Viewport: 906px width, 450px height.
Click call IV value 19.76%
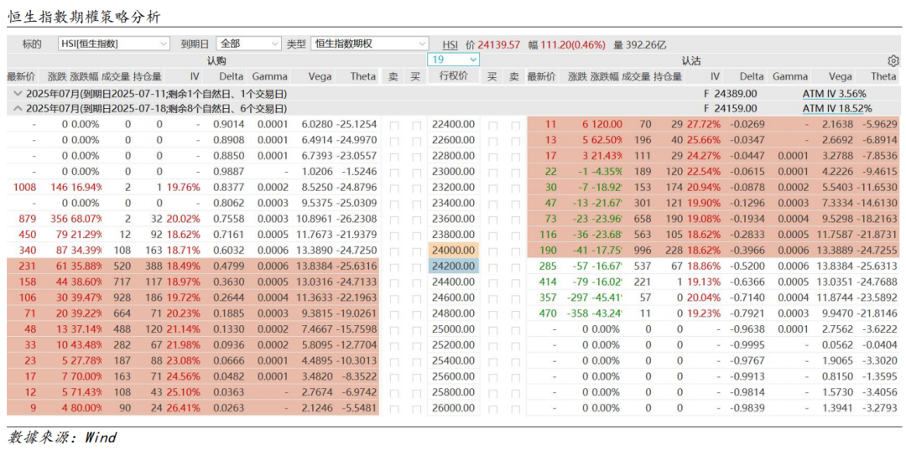pyautogui.click(x=183, y=188)
